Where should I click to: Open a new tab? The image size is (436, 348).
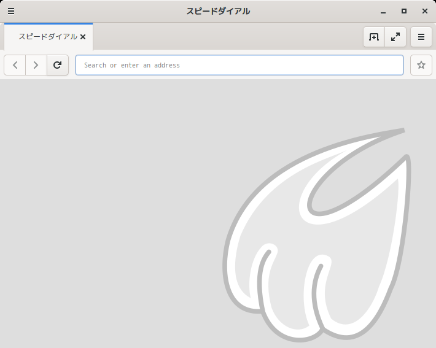[374, 37]
